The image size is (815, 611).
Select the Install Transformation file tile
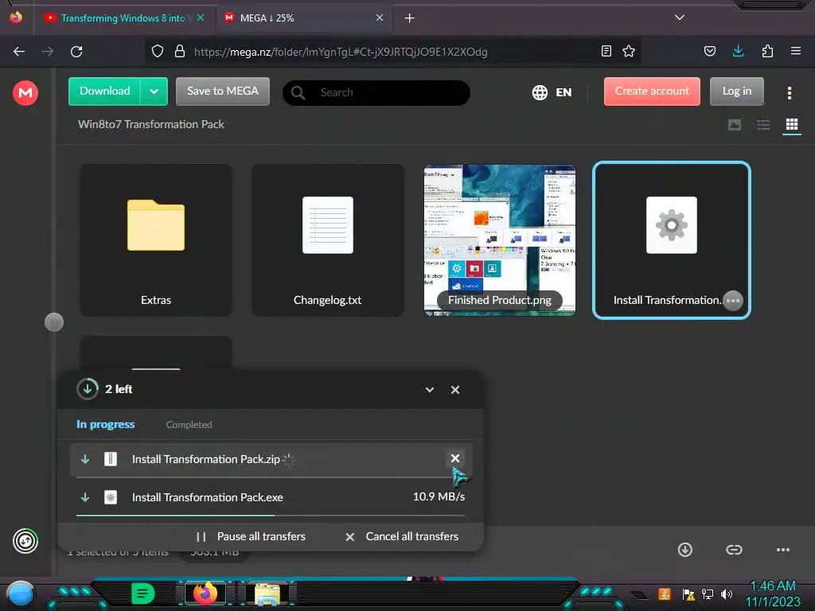(x=672, y=240)
